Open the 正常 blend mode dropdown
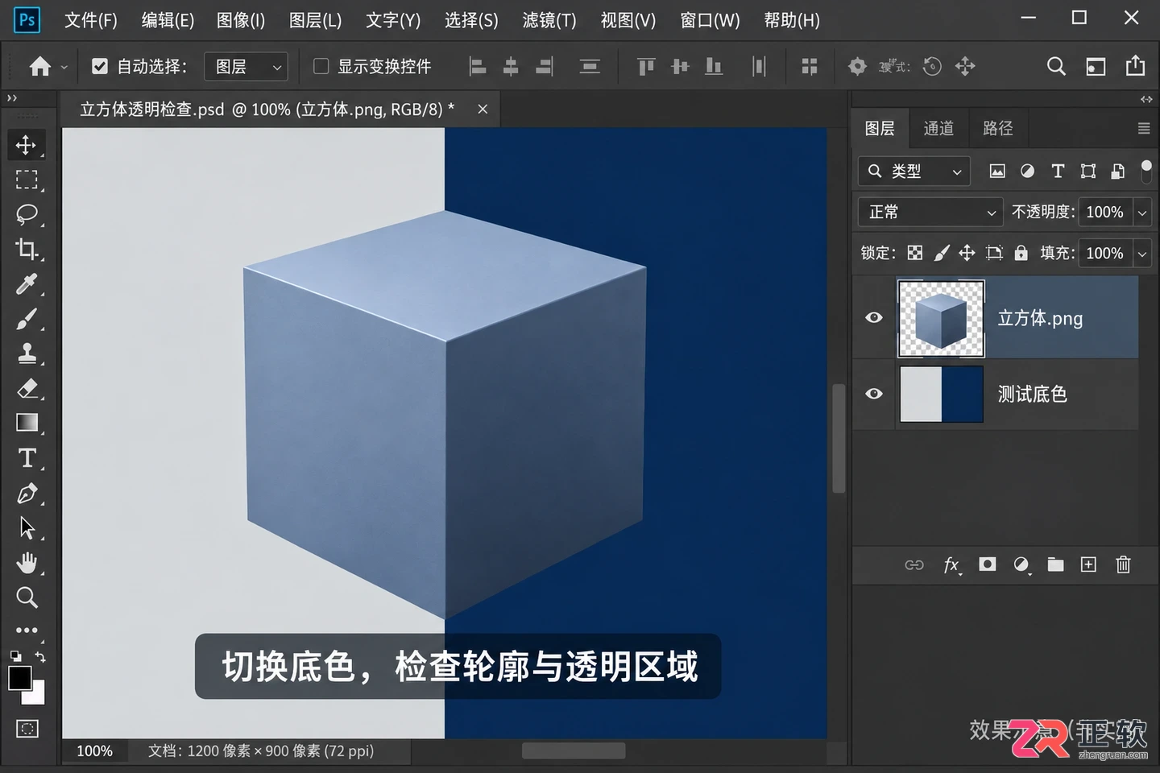1160x773 pixels. pyautogui.click(x=930, y=212)
